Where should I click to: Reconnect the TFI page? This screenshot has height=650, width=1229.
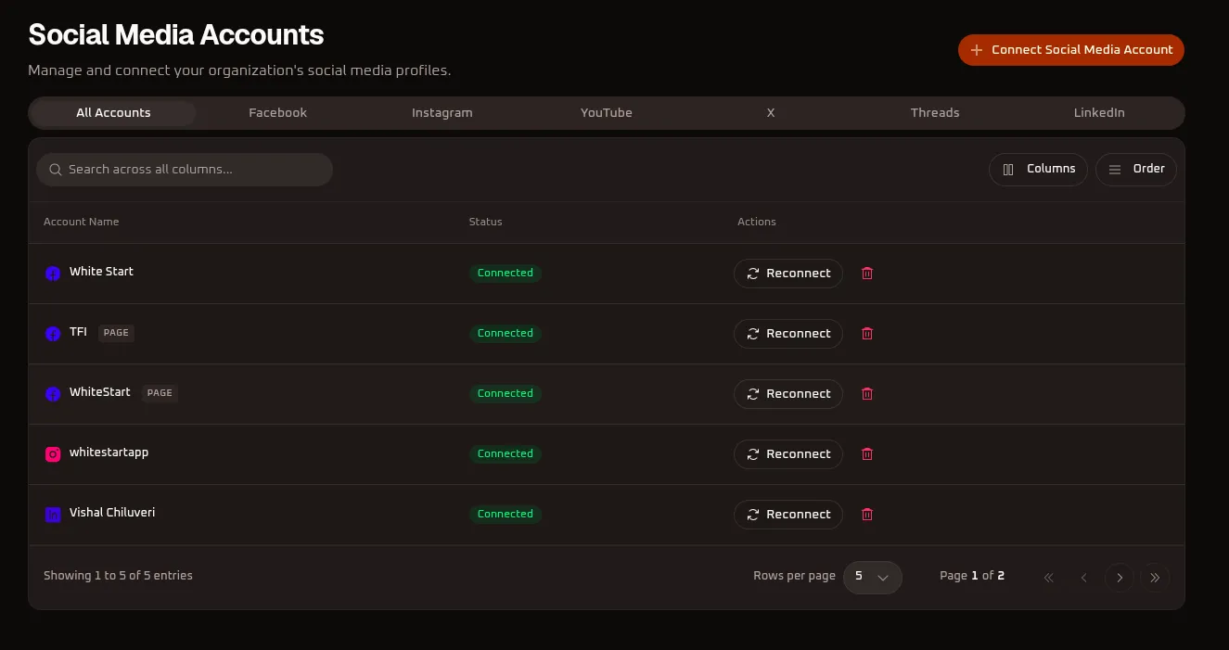click(788, 334)
